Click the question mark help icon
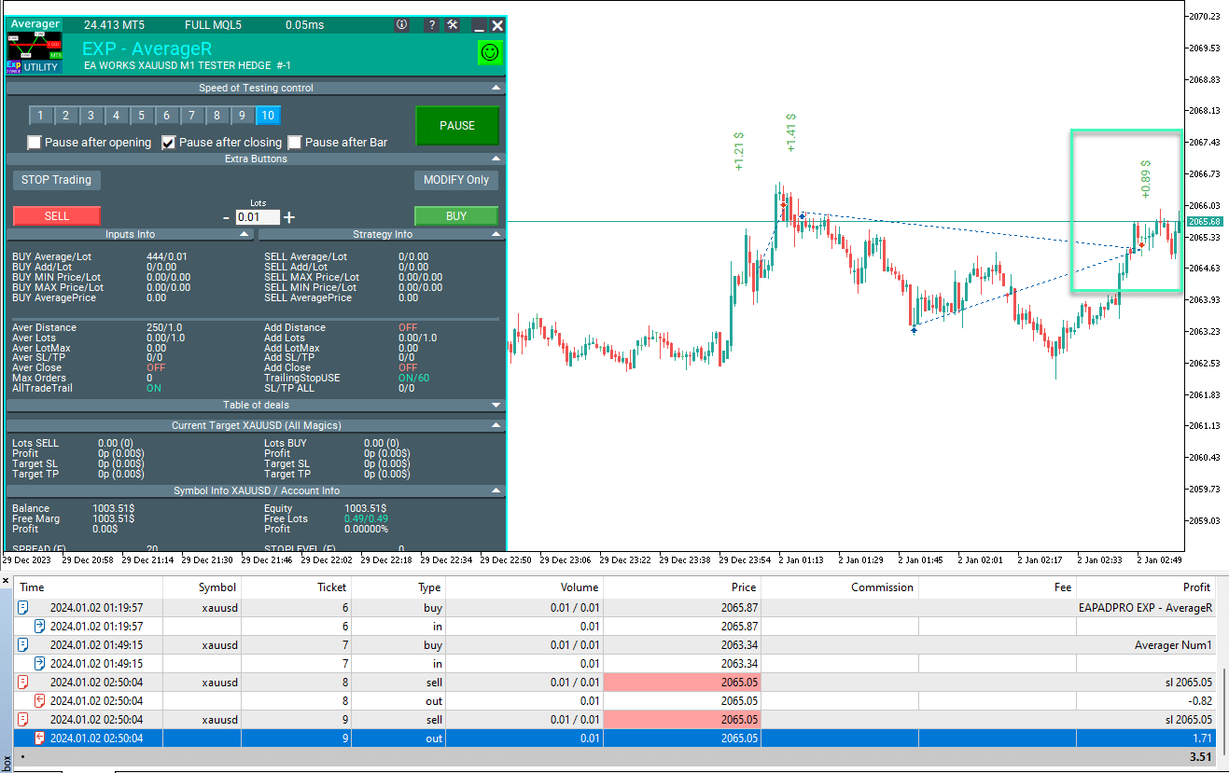Viewport: 1229px width, 773px height. (x=431, y=25)
